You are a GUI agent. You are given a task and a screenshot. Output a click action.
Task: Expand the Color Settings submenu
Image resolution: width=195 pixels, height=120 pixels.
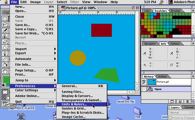[33, 90]
